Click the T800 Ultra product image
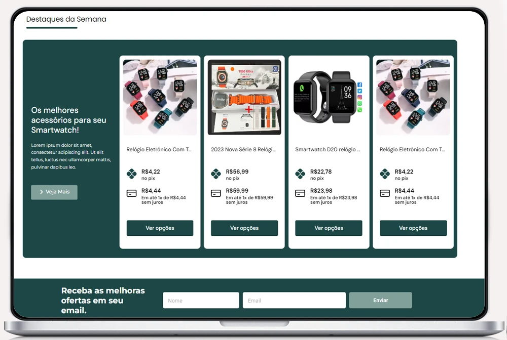Screen dimensions: 507x340 [x=244, y=96]
